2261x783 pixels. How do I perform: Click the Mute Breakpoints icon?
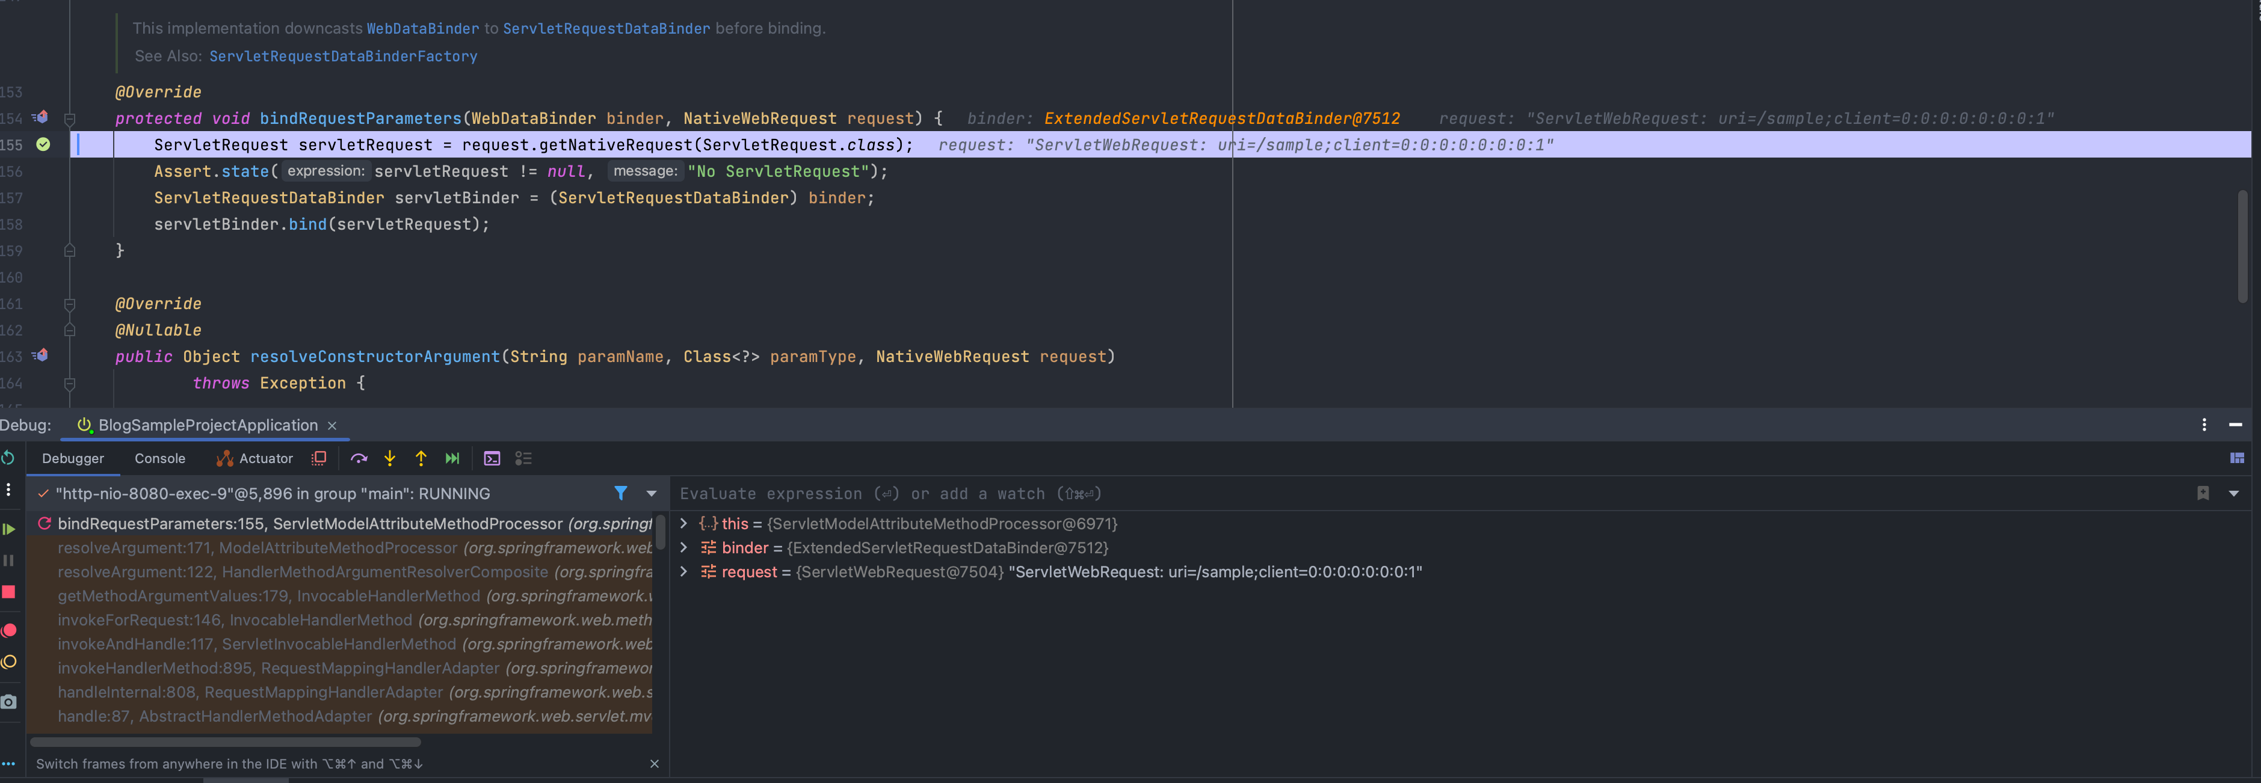9,662
